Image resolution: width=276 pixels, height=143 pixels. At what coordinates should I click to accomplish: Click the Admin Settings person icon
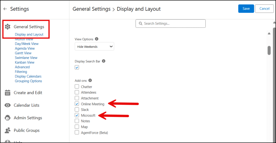(x=8, y=118)
